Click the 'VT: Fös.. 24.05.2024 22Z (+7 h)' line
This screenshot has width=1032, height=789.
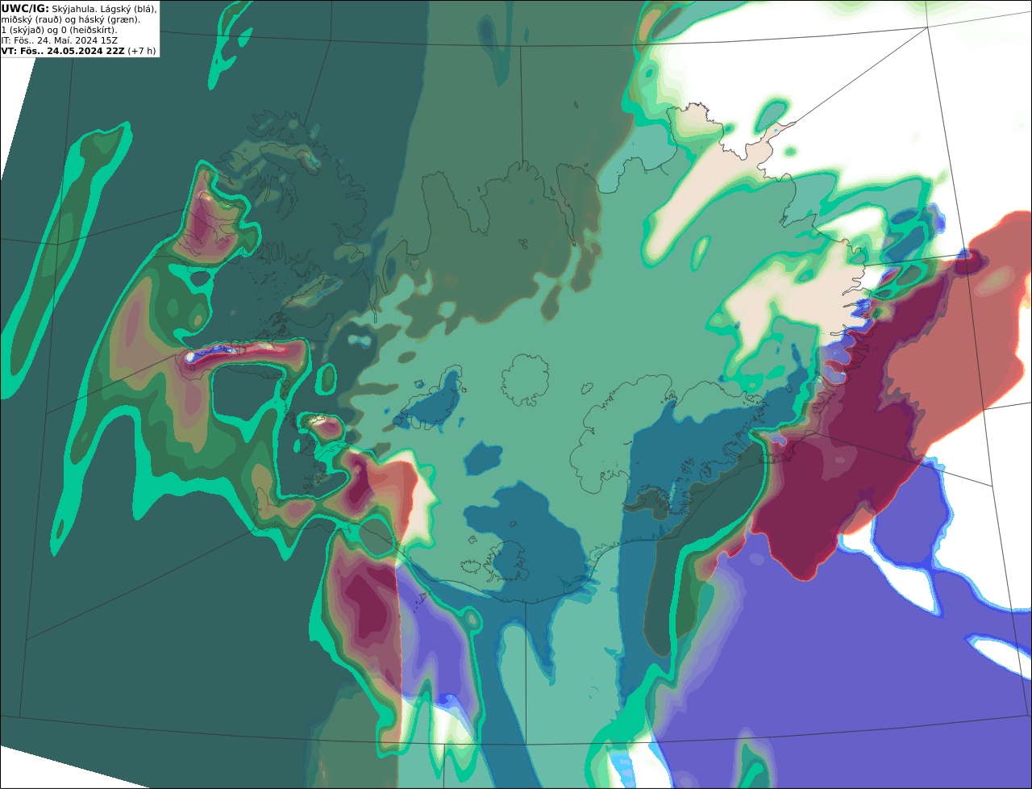pos(79,51)
